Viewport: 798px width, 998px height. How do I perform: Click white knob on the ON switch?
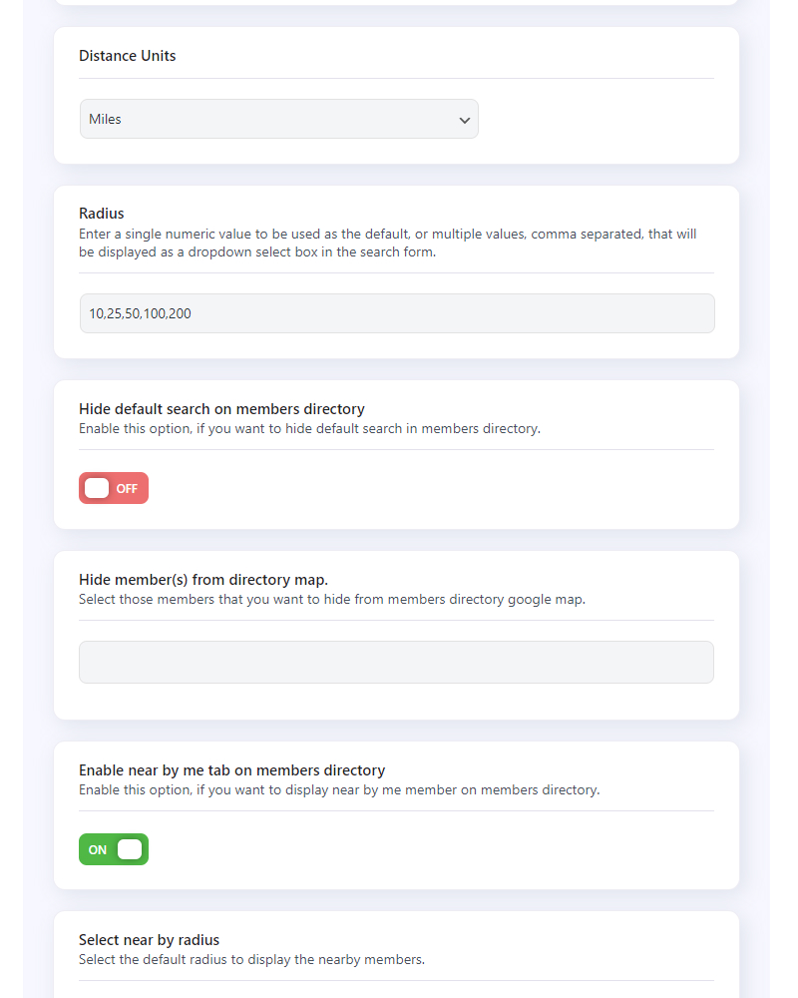click(x=130, y=849)
